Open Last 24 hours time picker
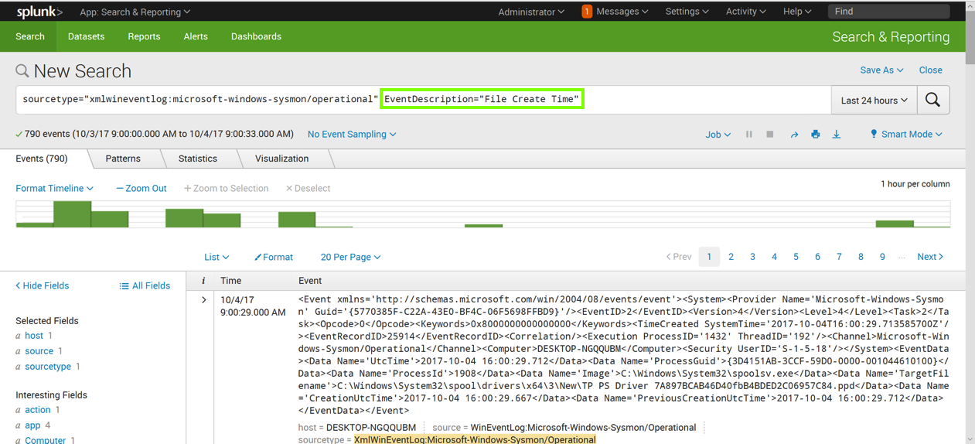 (x=874, y=100)
